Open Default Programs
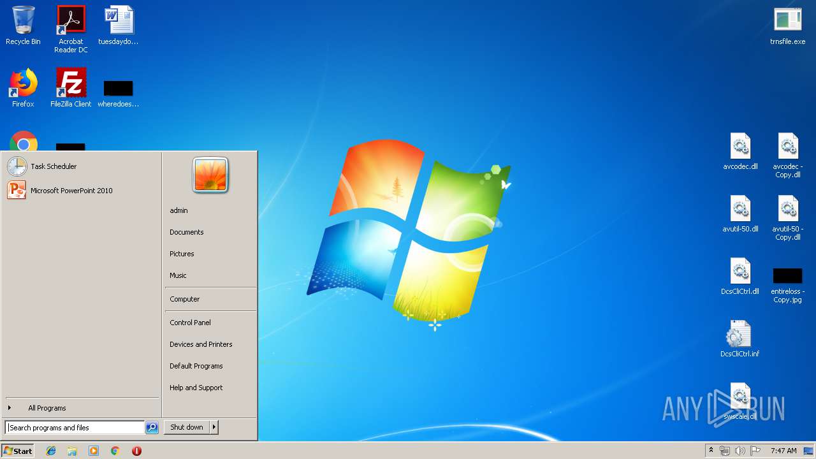The height and width of the screenshot is (459, 816). click(x=210, y=366)
